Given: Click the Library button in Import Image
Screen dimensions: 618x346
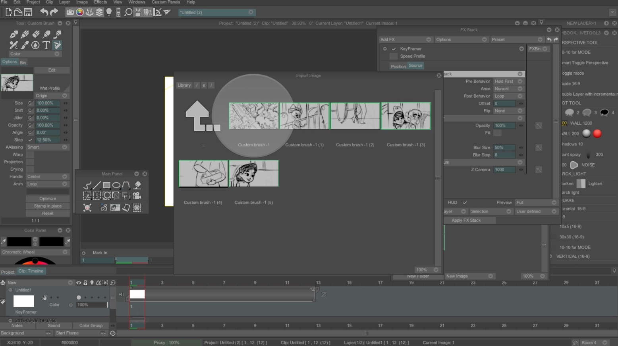Looking at the screenshot, I should (x=184, y=85).
